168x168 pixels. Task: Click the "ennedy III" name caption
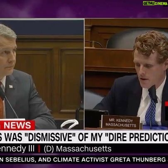click(x=17, y=149)
